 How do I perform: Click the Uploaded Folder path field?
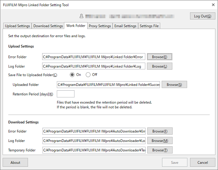coord(108,84)
